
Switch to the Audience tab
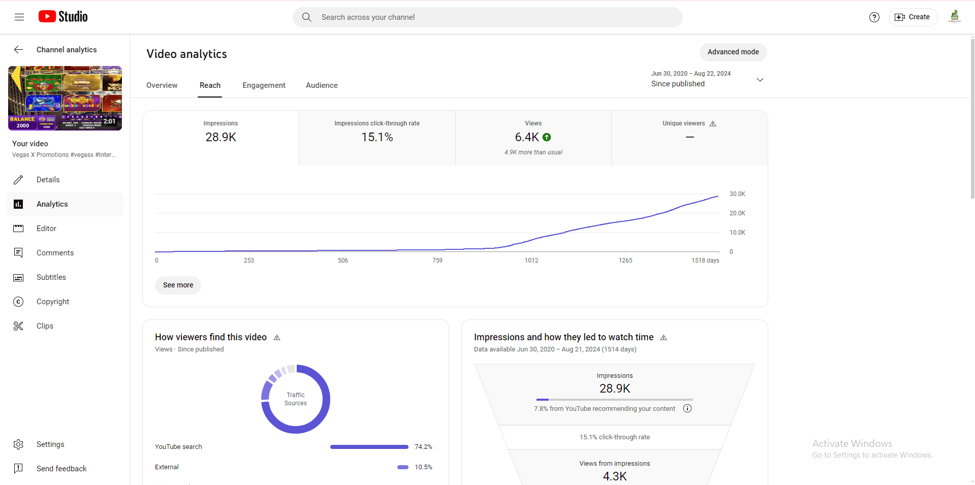coord(322,85)
